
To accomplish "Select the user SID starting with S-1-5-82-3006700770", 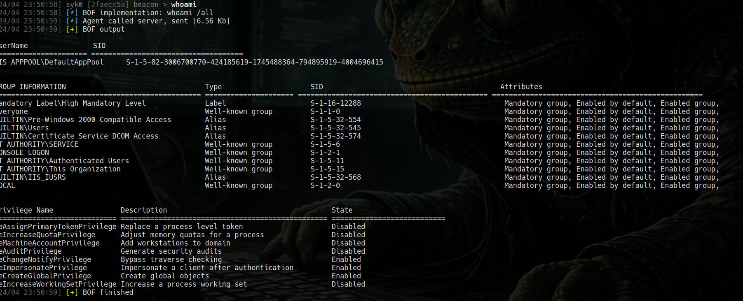I will pyautogui.click(x=255, y=62).
